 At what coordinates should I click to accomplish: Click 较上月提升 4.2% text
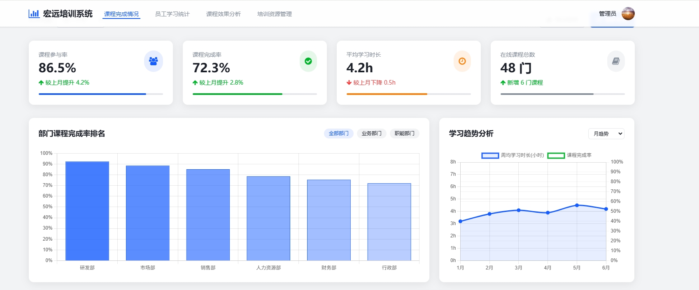pos(68,83)
